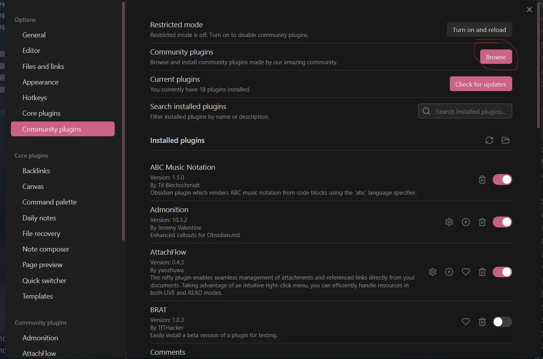
Task: Open Hotkeys settings tab
Action: click(63, 98)
